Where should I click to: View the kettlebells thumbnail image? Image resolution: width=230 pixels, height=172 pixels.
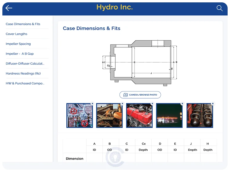click(199, 116)
